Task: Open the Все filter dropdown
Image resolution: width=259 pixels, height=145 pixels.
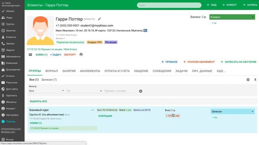Action: point(47,91)
